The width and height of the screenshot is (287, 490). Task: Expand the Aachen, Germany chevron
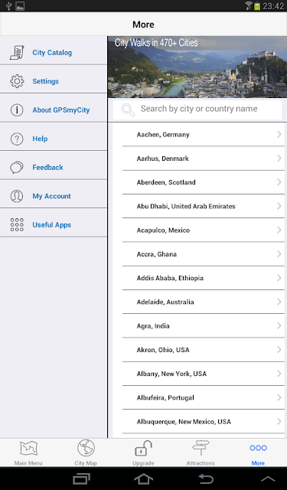pos(279,135)
